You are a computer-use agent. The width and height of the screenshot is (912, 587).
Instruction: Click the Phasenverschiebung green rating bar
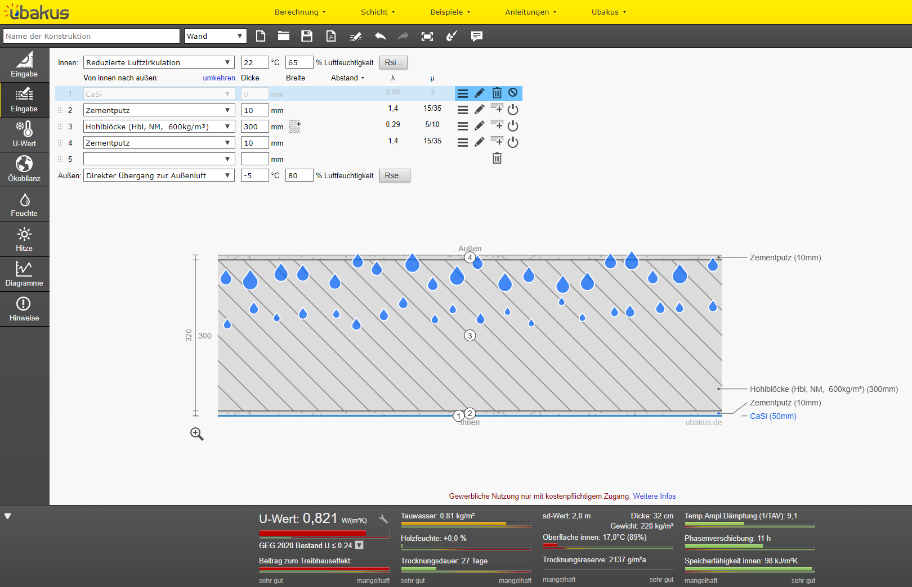coord(750,546)
